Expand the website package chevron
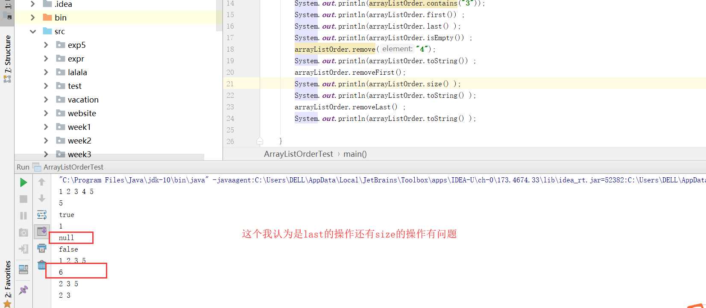This screenshot has height=308, width=706. point(46,113)
